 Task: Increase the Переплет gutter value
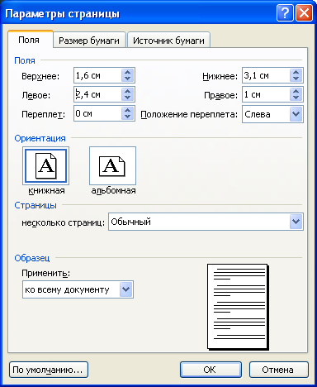127,110
